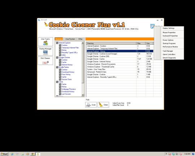Screen dimensions: 195x156
Task: Choose Power Options from the menu
Action: click(168, 40)
